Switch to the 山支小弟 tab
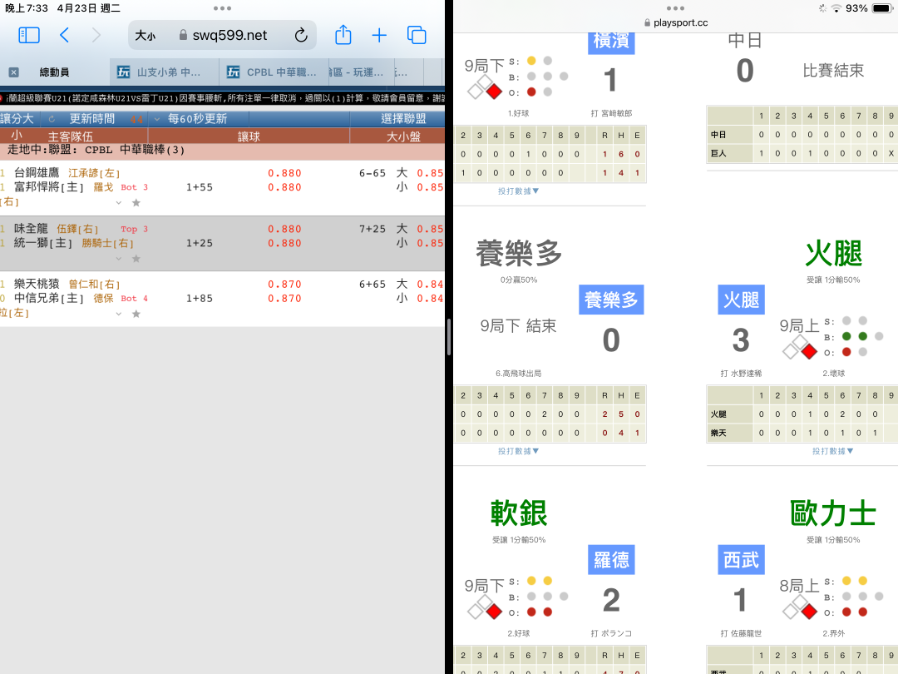This screenshot has width=898, height=674. click(x=165, y=72)
